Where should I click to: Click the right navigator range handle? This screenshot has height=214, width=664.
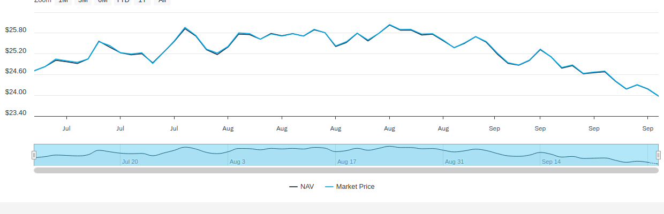click(659, 155)
